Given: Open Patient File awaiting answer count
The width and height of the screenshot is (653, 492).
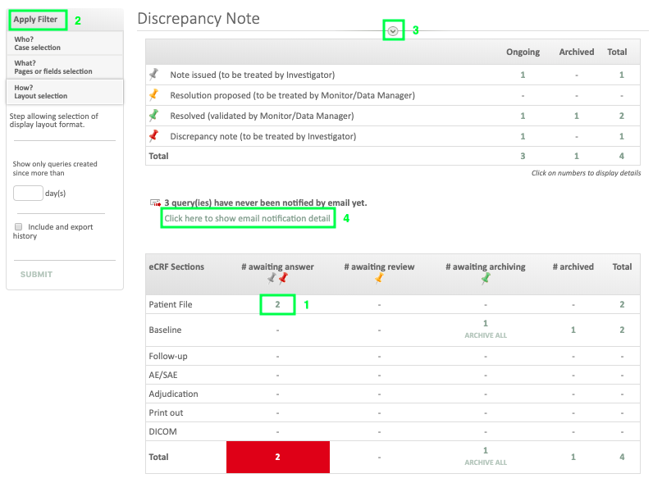Looking at the screenshot, I should [278, 304].
